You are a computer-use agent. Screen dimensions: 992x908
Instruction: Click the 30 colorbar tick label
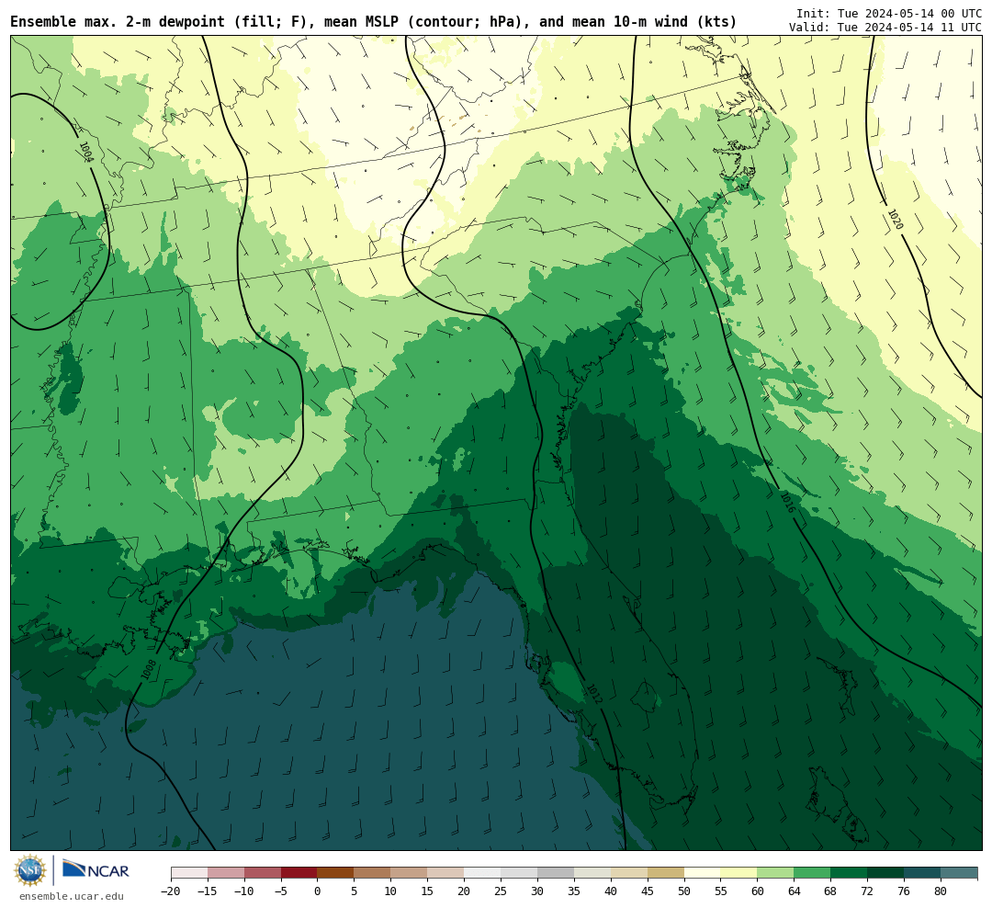tap(537, 891)
